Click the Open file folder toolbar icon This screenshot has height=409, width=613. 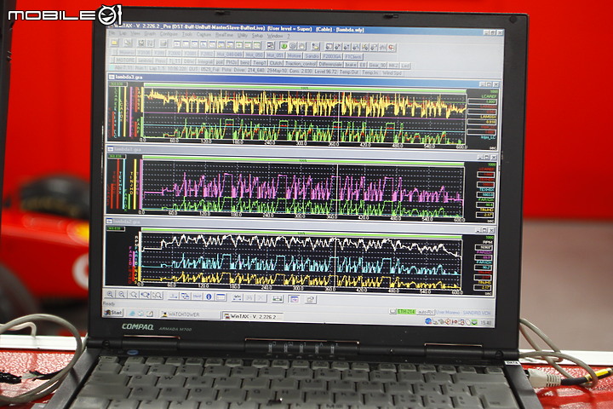coord(115,42)
